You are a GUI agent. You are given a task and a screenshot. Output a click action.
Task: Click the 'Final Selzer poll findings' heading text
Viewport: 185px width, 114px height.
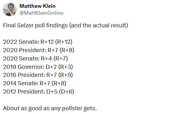point(35,26)
